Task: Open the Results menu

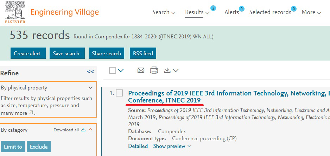Action: 197,12
